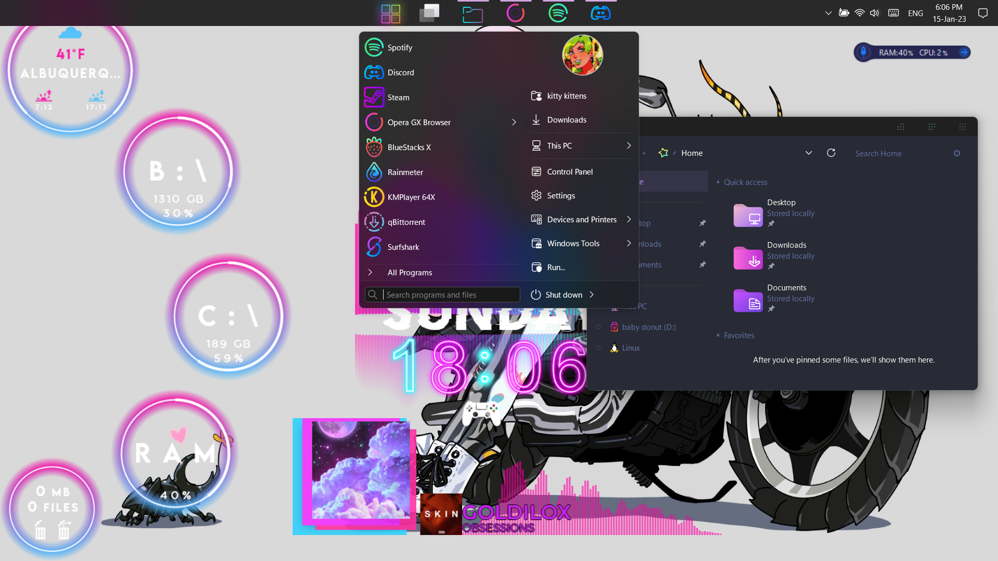Image resolution: width=998 pixels, height=561 pixels.
Task: Open the Wi-Fi network tray icon
Action: point(860,13)
